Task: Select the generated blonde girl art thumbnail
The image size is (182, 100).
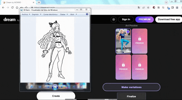Action: 123,41
